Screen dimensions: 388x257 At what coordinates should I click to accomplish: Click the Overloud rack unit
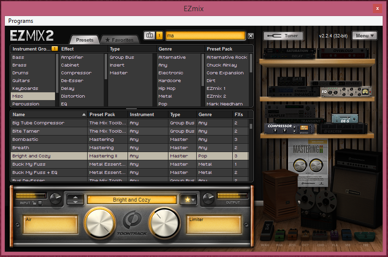point(343,53)
